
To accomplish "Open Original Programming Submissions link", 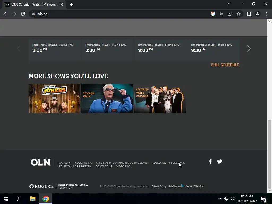I will pos(122,163).
